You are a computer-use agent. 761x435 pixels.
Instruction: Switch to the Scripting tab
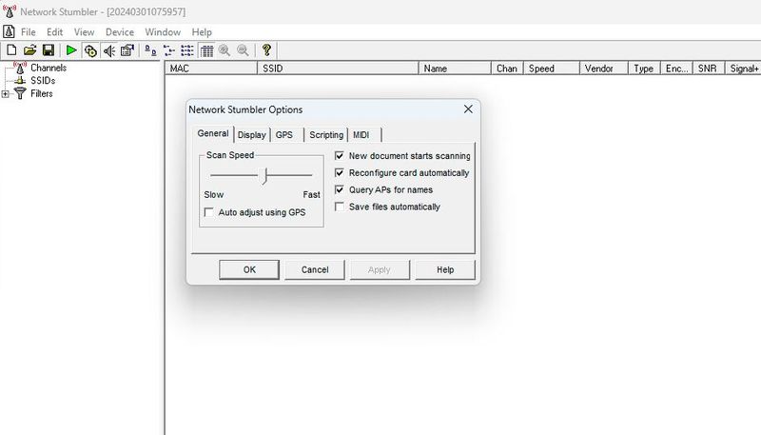(326, 135)
